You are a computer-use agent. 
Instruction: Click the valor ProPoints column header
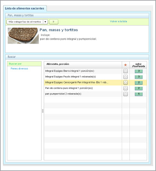138,65
